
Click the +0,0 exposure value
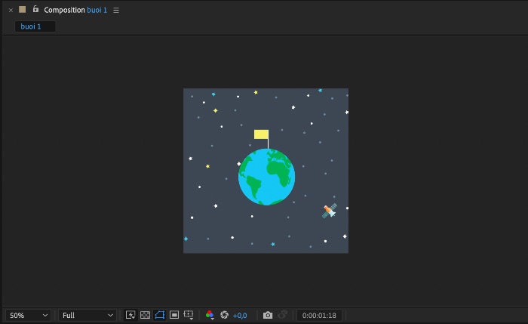240,316
